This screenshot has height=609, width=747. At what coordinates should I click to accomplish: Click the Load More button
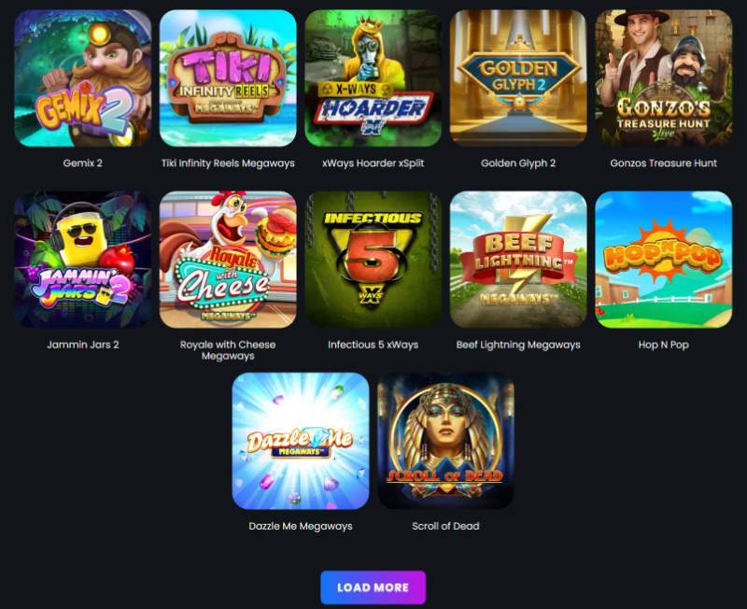(373, 588)
